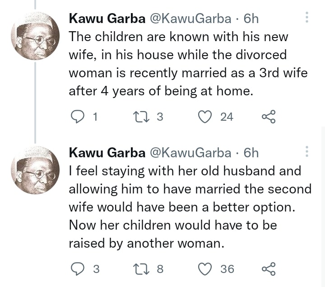Screen dimensions: 325x287
Task: Open the first tweet's profile picture
Action: pyautogui.click(x=36, y=36)
